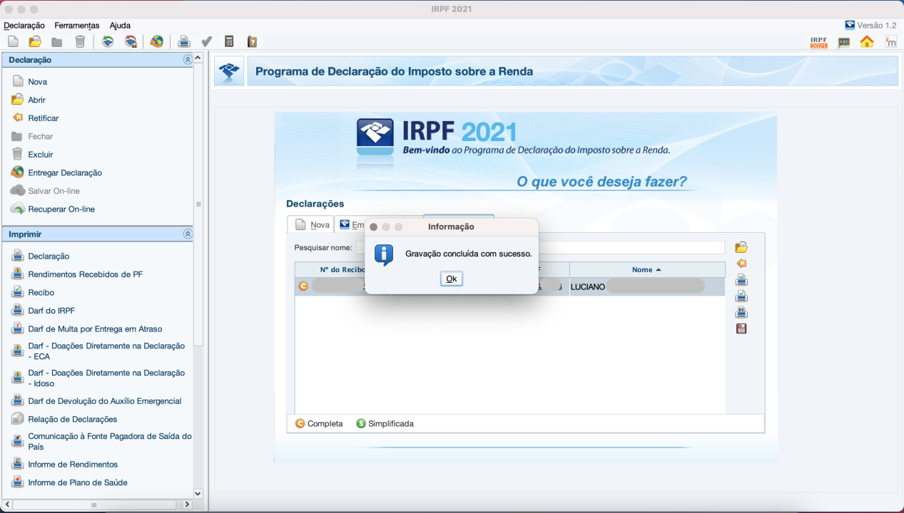The image size is (904, 513).
Task: Click the trash can icon in the toolbar
Action: coord(80,41)
